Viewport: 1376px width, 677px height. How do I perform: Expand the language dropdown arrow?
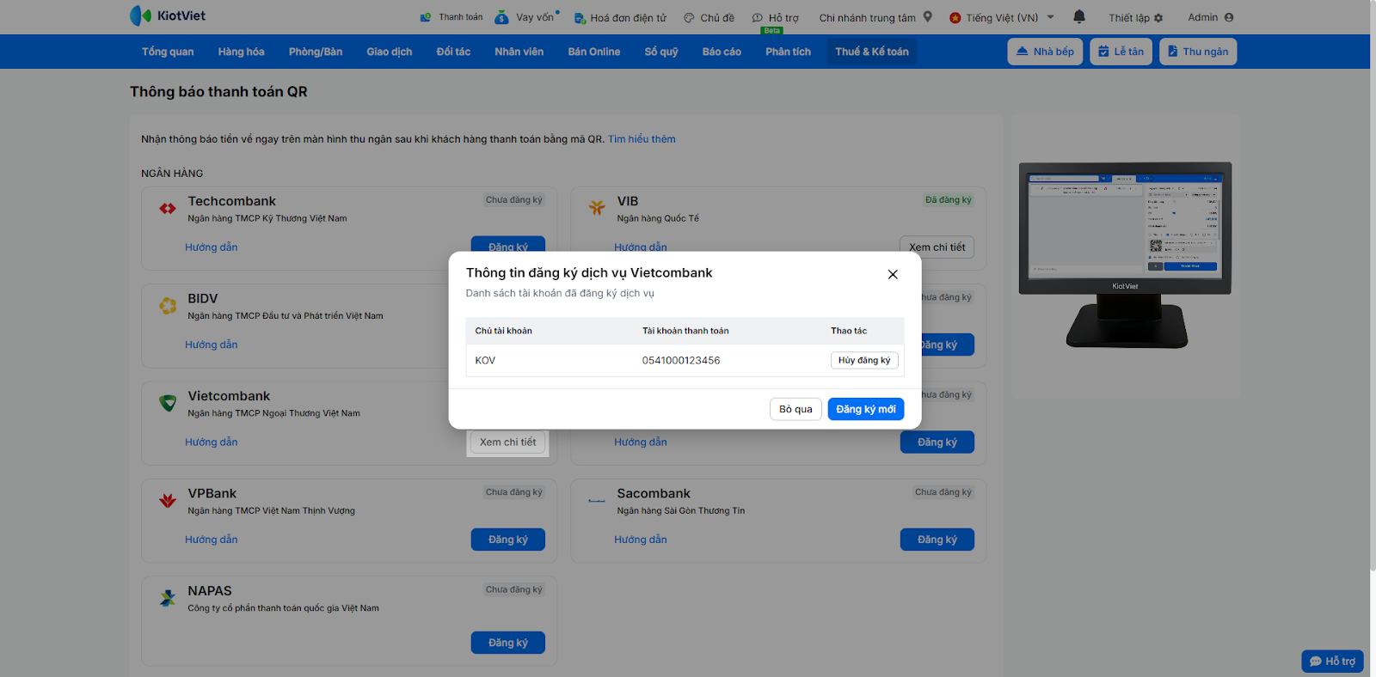(x=1051, y=16)
